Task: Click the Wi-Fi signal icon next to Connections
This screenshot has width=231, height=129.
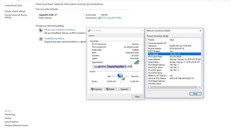Action: 99,18
